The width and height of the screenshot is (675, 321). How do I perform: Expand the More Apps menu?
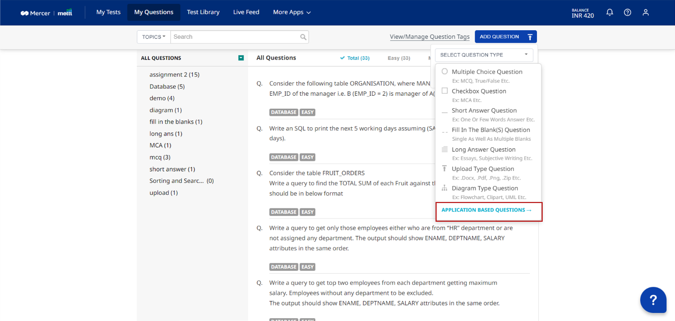(x=292, y=12)
